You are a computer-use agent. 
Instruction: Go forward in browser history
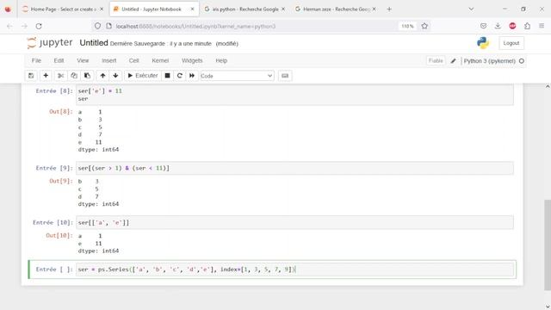[24, 26]
